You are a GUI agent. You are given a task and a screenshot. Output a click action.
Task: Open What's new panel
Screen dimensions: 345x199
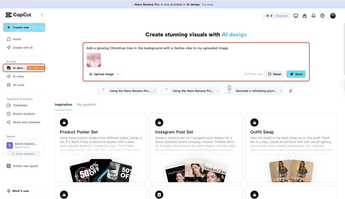click(x=24, y=191)
